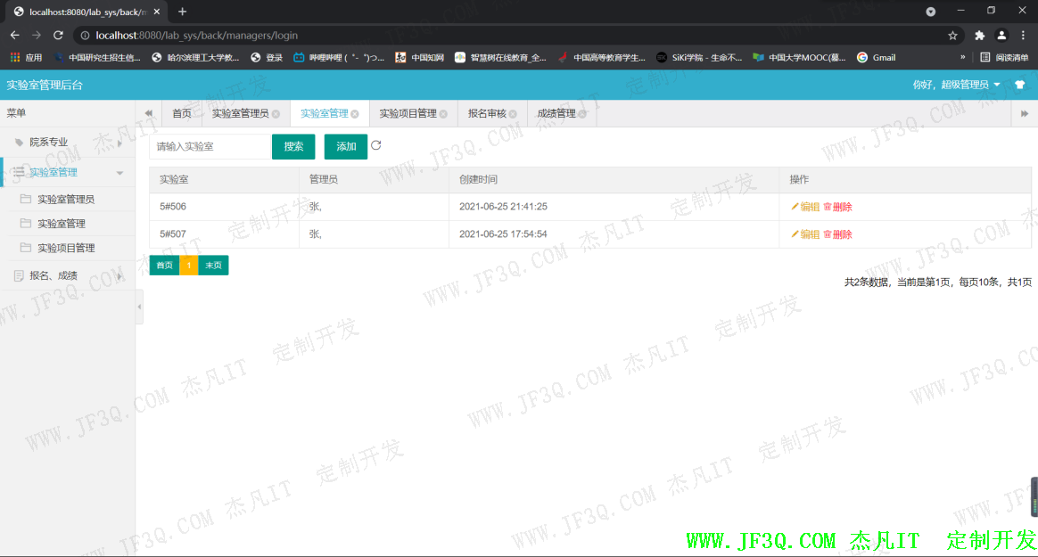
Task: Open the browser extensions puzzle icon
Action: tap(979, 36)
